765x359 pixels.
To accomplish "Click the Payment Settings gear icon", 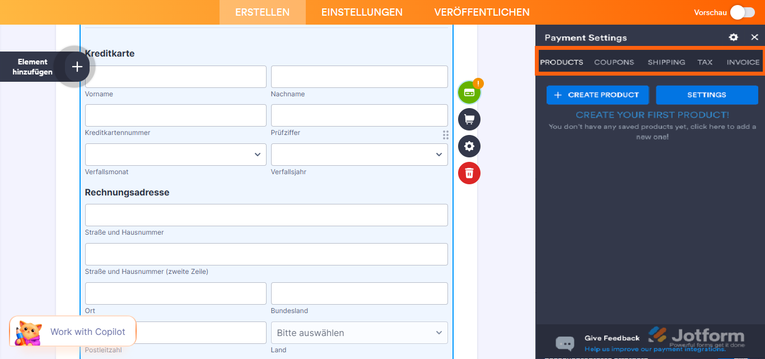I will point(733,38).
